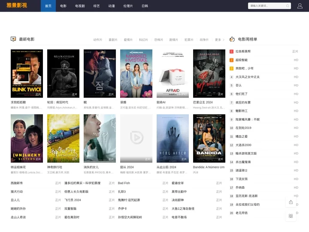The image size is (309, 232).
Task: Click the user account icon
Action: pyautogui.click(x=300, y=6)
